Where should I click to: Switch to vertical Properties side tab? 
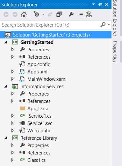click(115, 52)
